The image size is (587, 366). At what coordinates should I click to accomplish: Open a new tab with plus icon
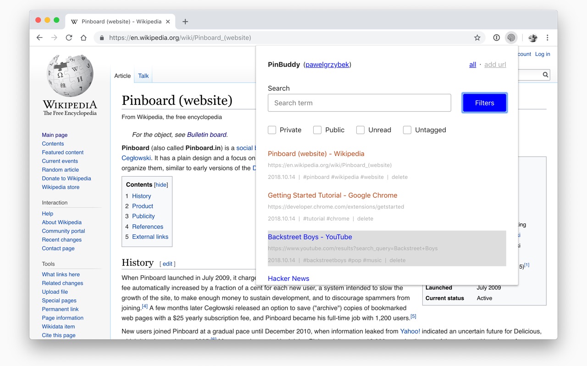point(185,22)
